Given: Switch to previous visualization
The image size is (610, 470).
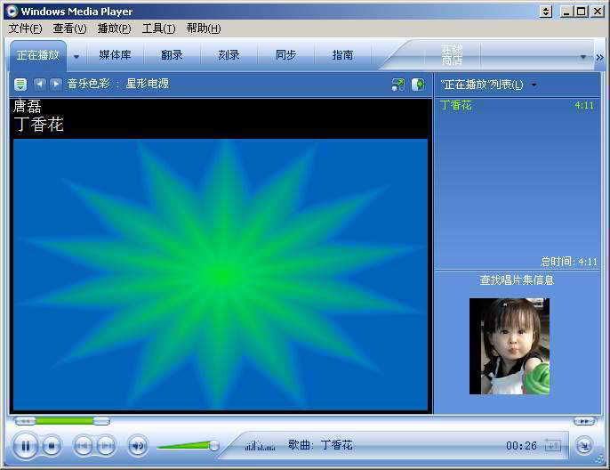Looking at the screenshot, I should pyautogui.click(x=39, y=84).
